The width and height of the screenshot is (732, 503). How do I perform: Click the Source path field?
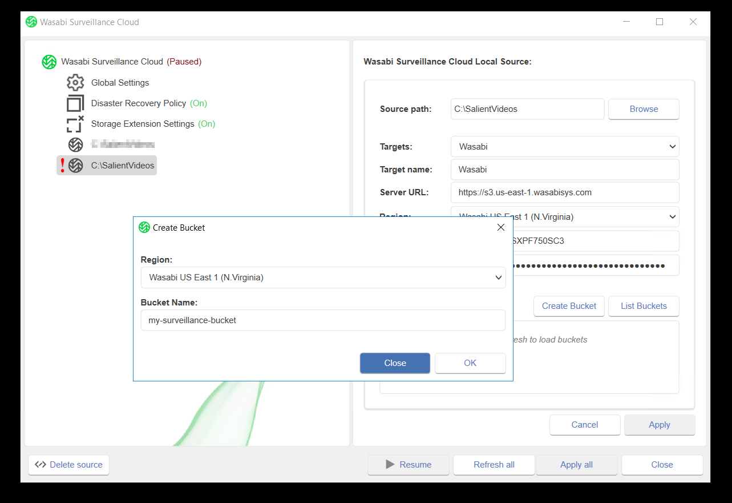(527, 109)
